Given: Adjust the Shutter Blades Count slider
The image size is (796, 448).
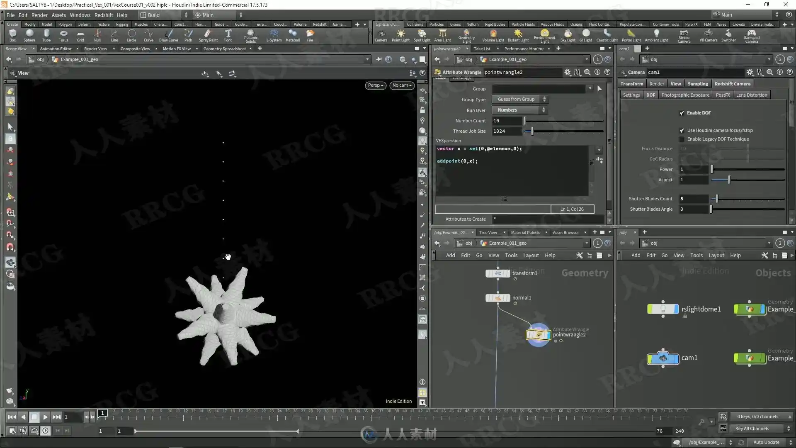Looking at the screenshot, I should click(x=748, y=199).
